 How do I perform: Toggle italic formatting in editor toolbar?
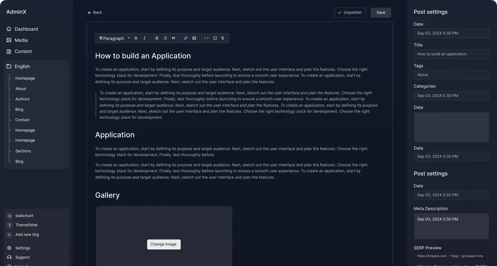click(144, 38)
